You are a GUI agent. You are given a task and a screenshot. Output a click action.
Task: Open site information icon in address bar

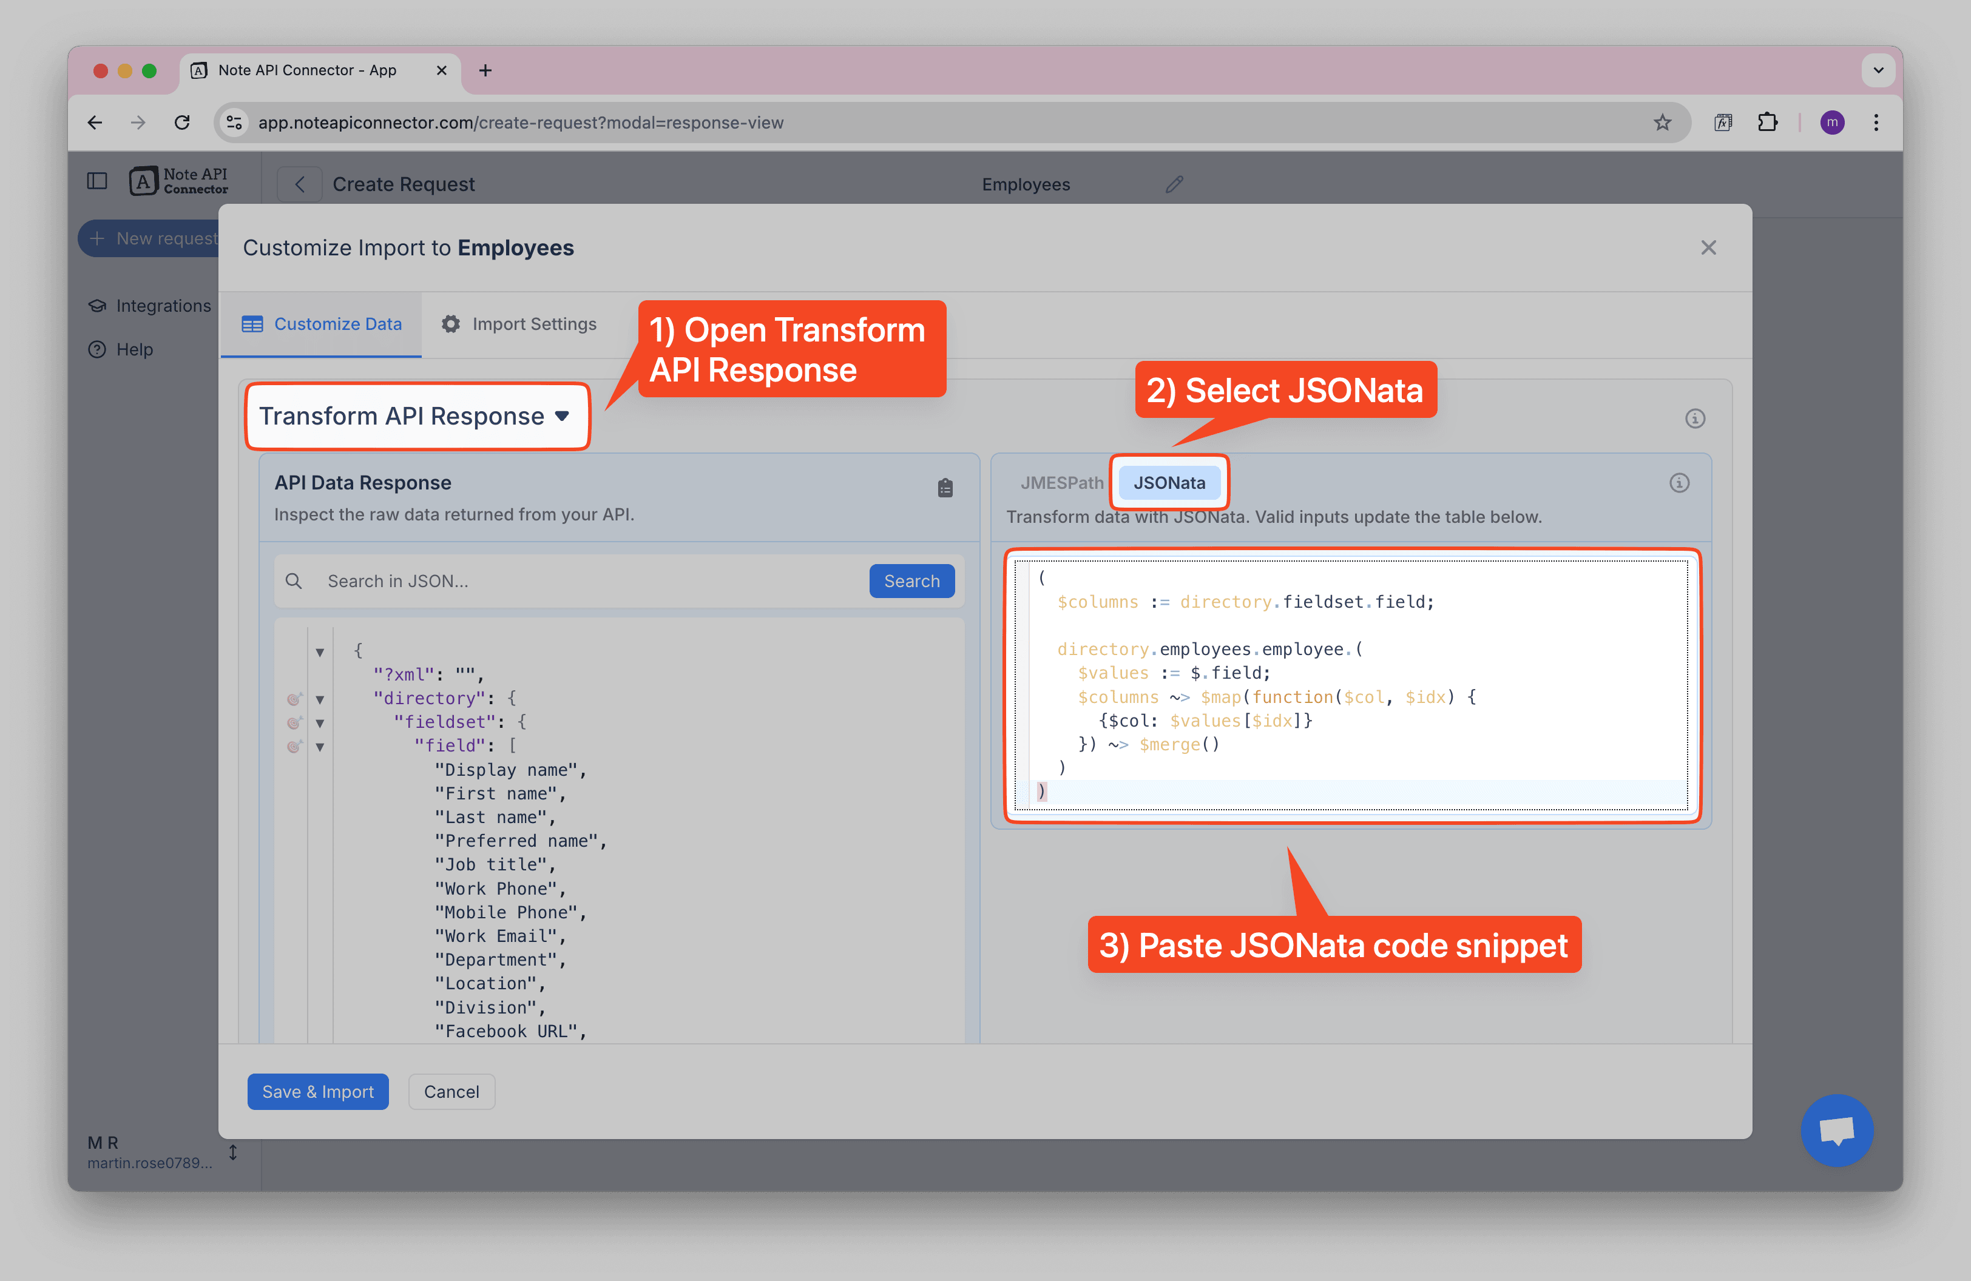tap(234, 123)
